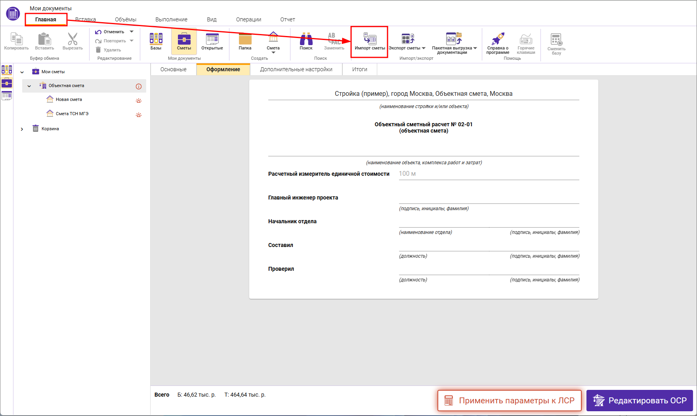697x416 pixels.
Task: Open the Базы databases icon
Action: point(156,41)
